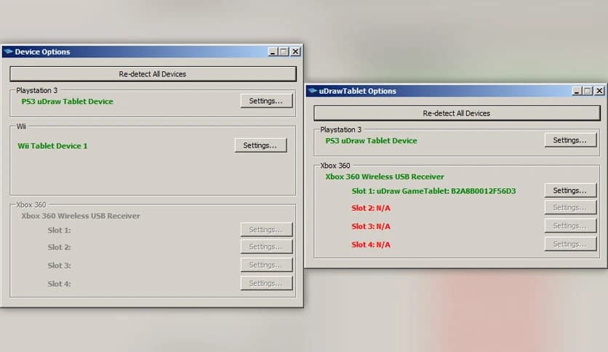Screen dimensions: 608x352
Task: Click the uDrawTablet Options title bar app icon
Action: point(312,91)
